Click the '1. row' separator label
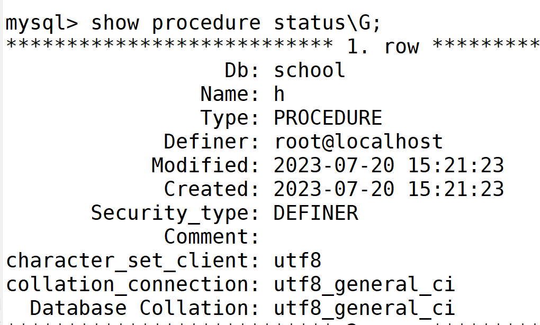The height and width of the screenshot is (325, 540). point(383,47)
